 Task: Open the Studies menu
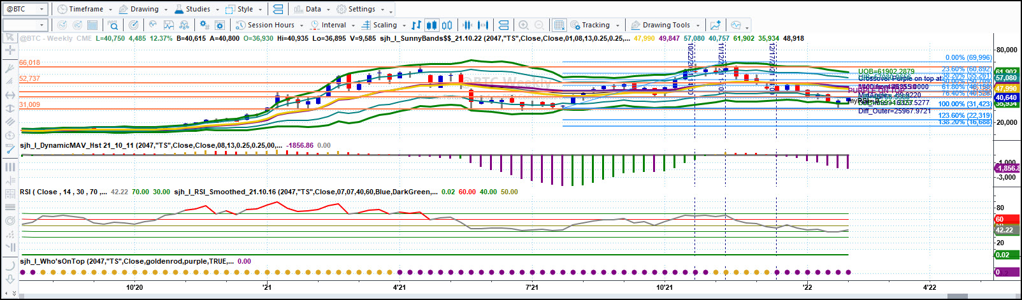tap(196, 9)
